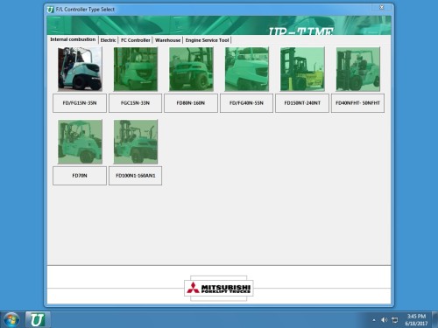Select the FD/FG15N-35N controller button

[80, 103]
